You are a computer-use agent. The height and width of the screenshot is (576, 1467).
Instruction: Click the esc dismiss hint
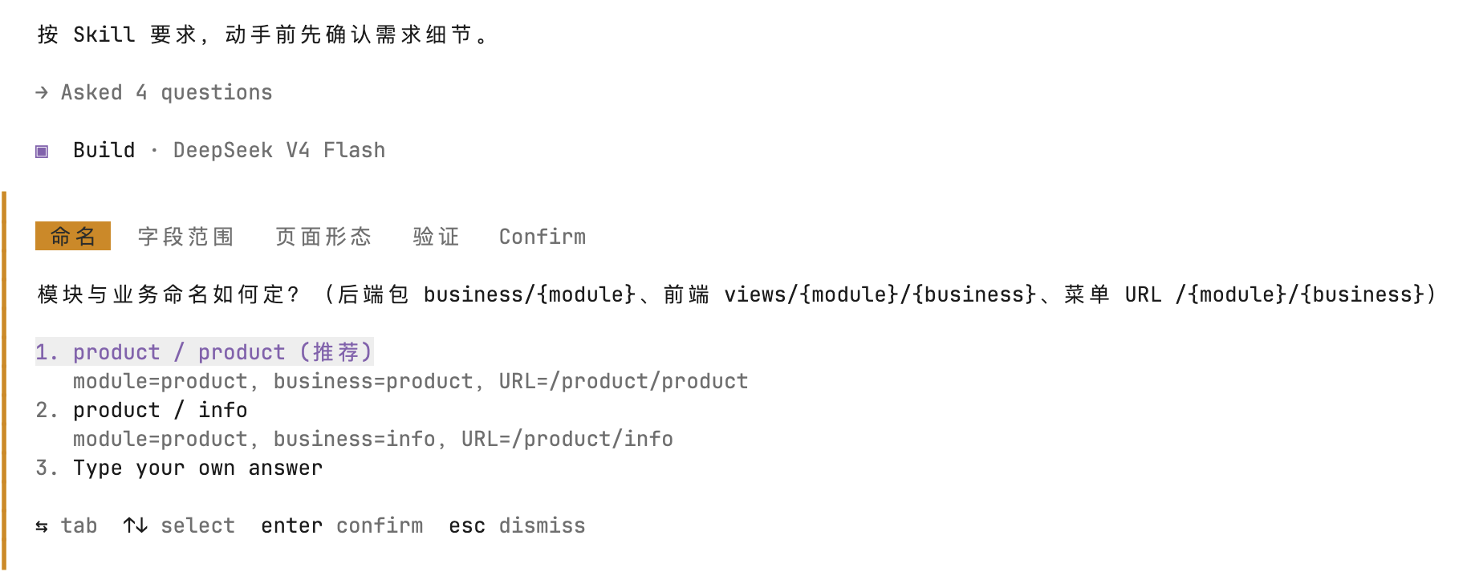pyautogui.click(x=517, y=525)
